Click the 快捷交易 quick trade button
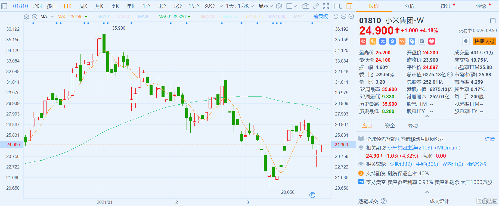Viewport: 499px width, 206px height. (x=484, y=41)
